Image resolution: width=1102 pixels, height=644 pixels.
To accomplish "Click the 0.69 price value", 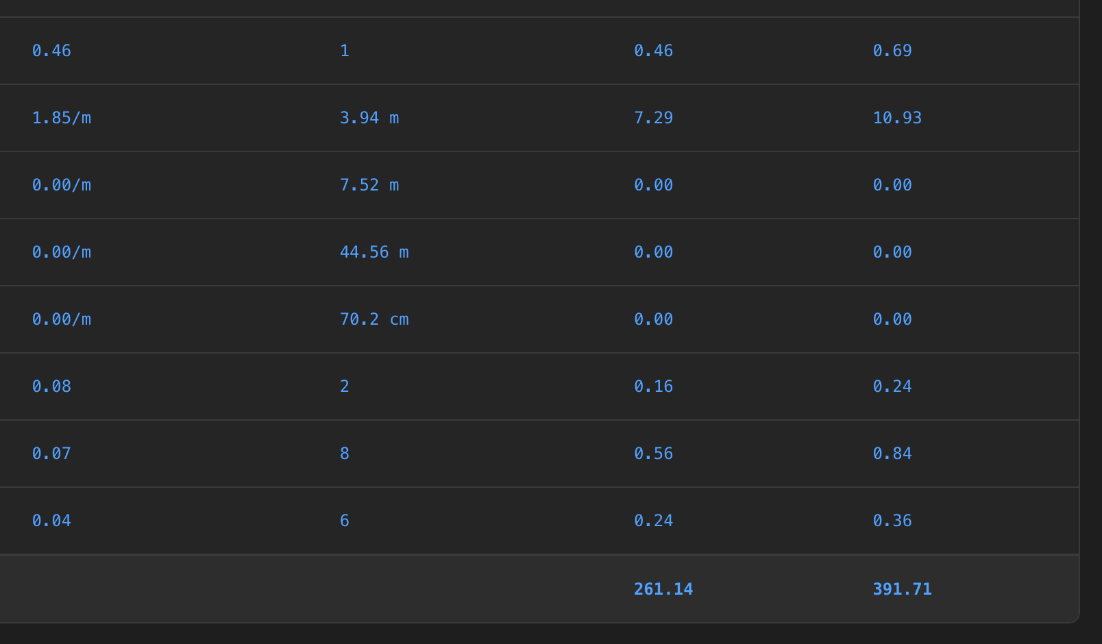I will point(892,51).
